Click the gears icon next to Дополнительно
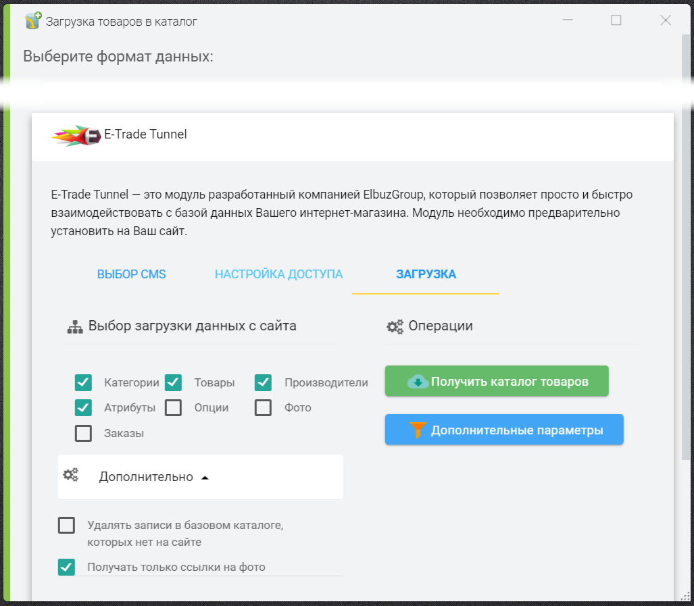Image resolution: width=694 pixels, height=606 pixels. tap(71, 475)
